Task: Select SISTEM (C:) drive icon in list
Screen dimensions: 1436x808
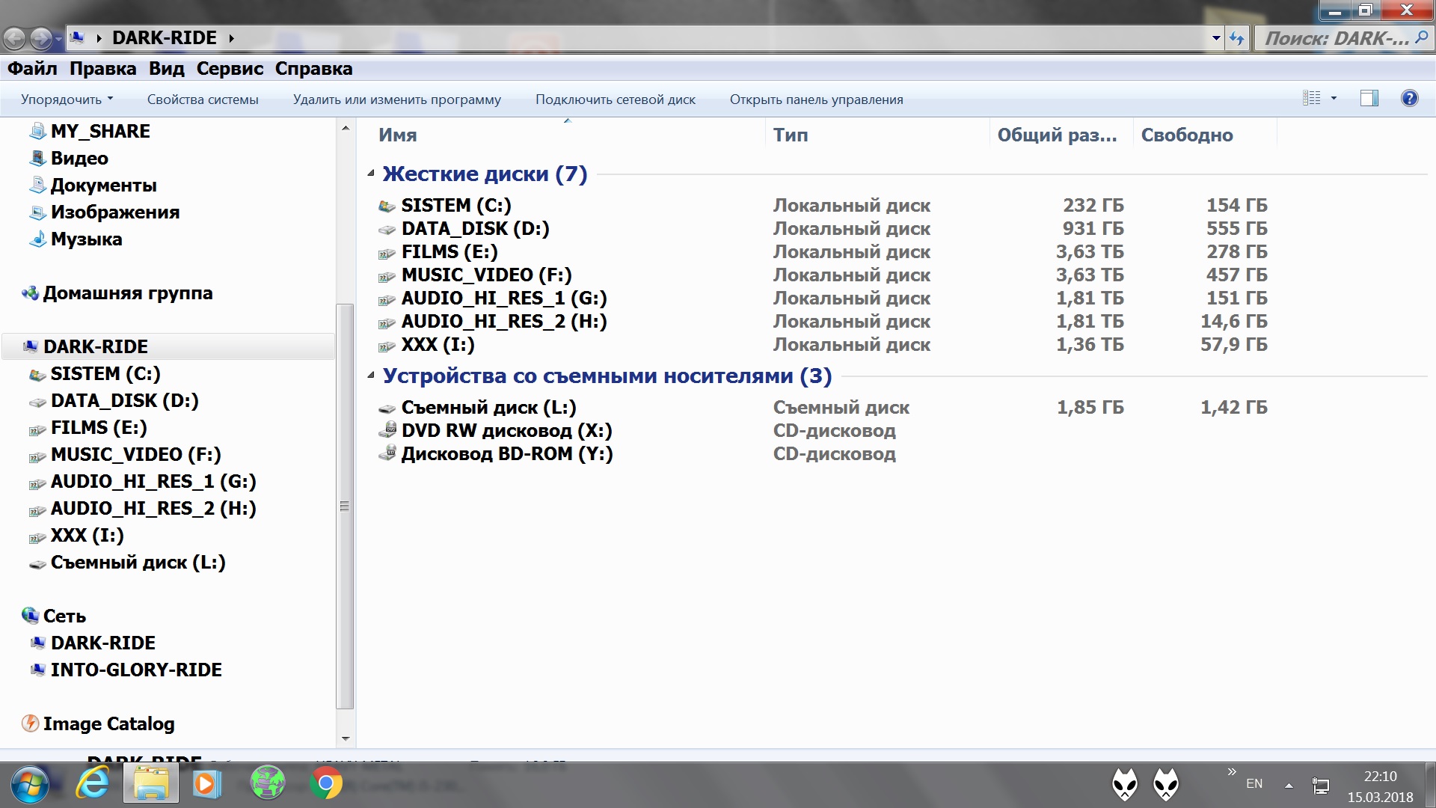Action: coord(387,206)
